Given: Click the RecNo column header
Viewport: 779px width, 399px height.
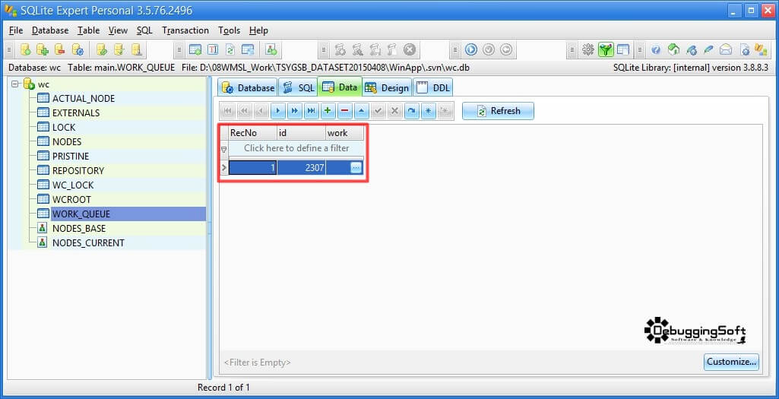Looking at the screenshot, I should [252, 133].
